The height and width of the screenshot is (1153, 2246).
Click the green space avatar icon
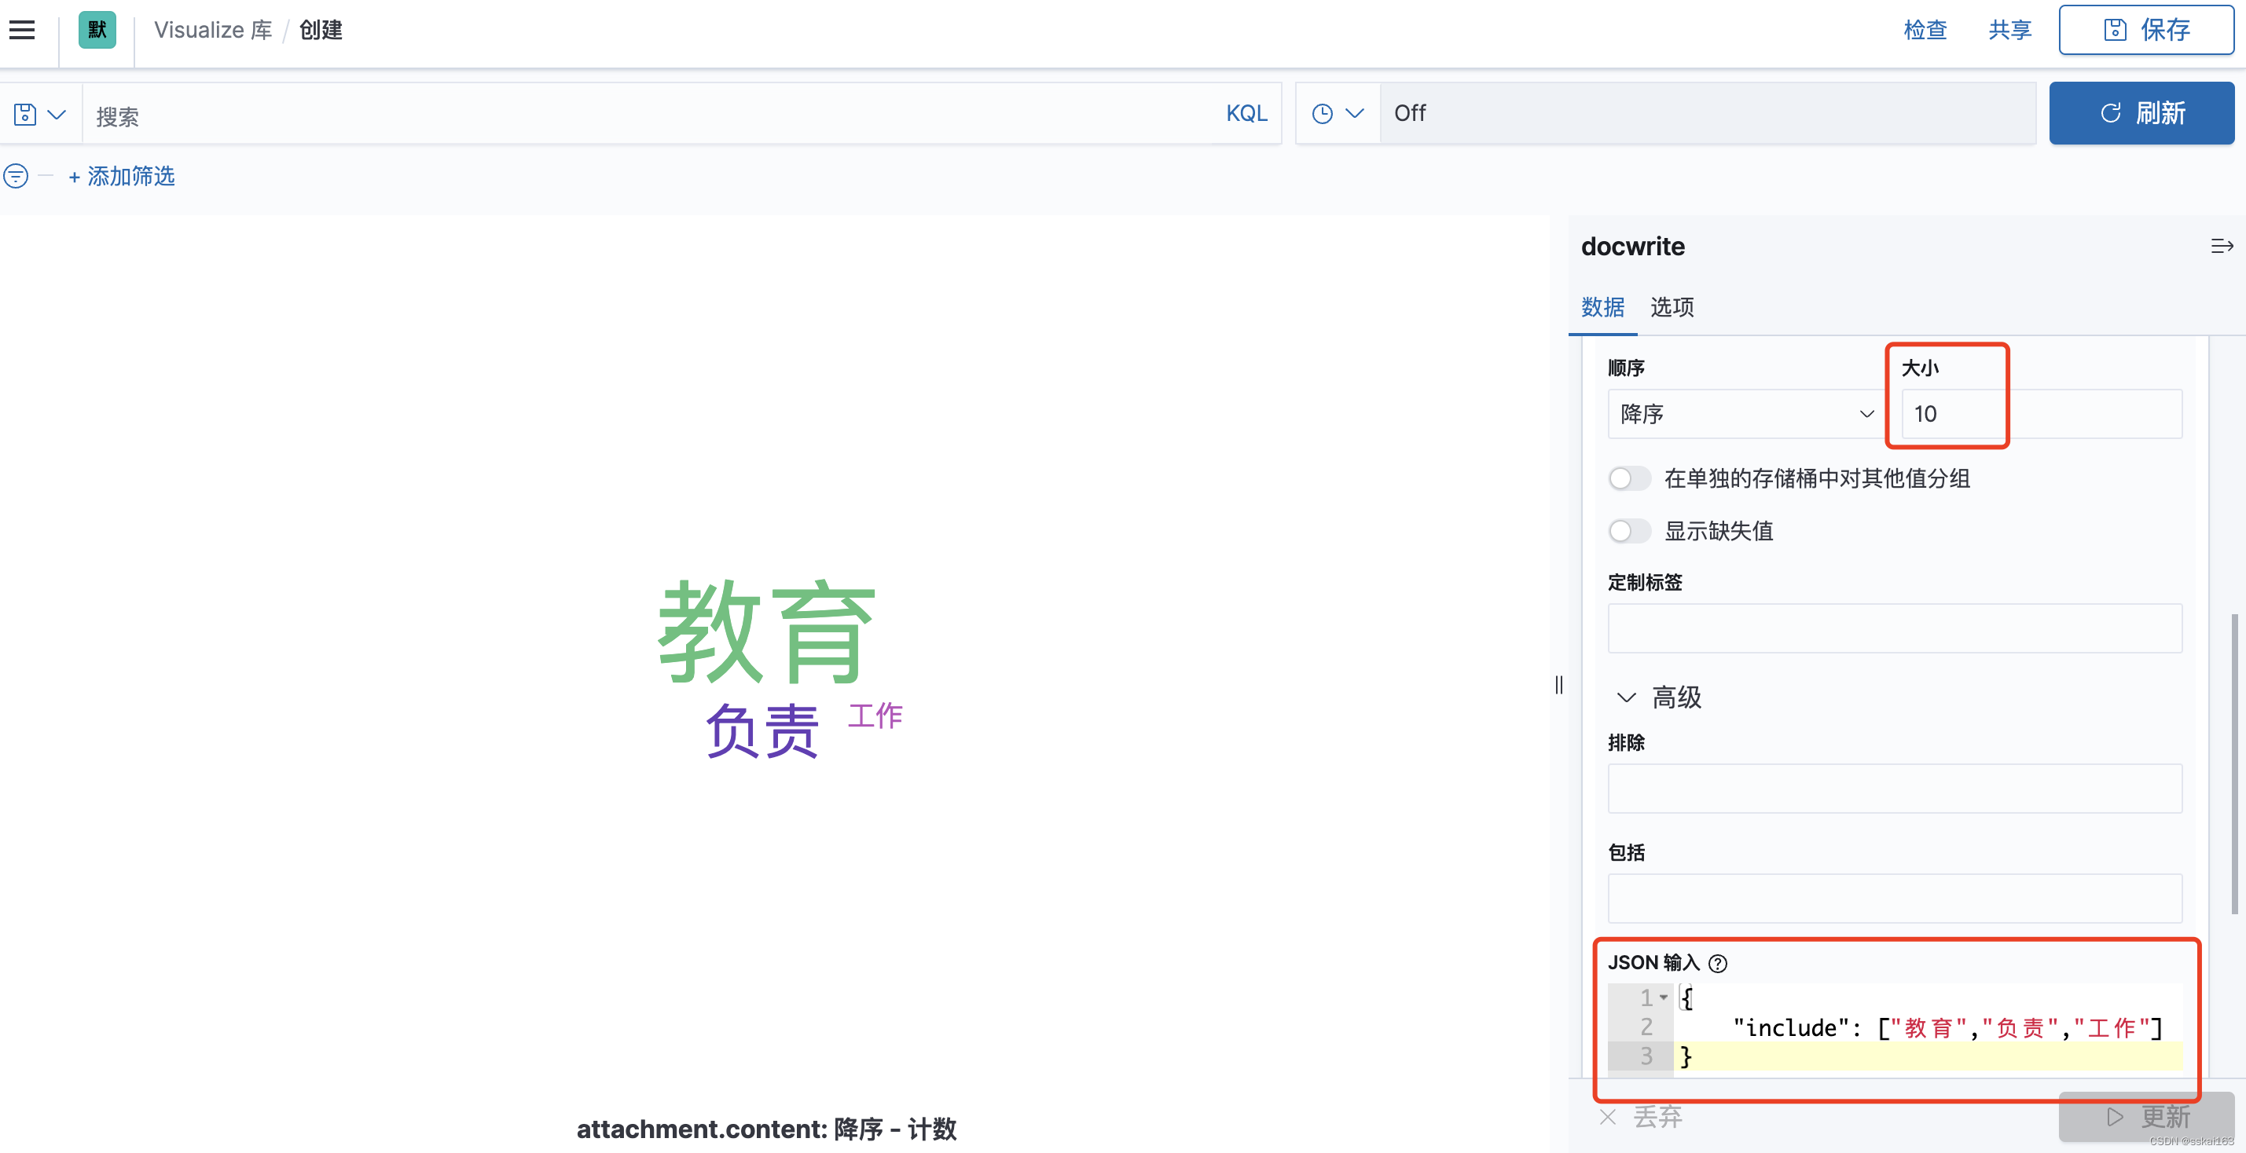[x=97, y=30]
